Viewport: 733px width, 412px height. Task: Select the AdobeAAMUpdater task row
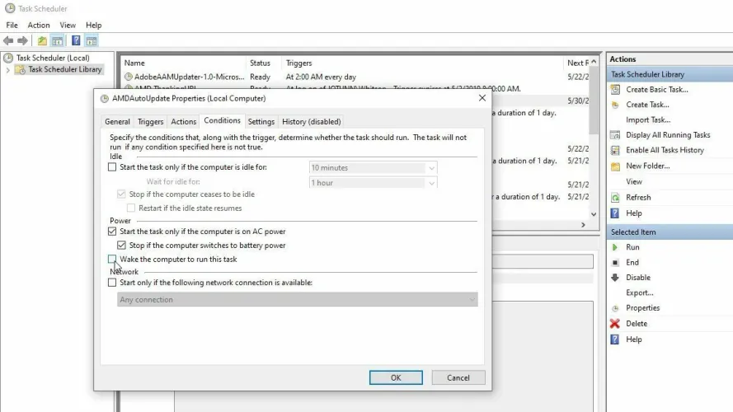(x=186, y=77)
